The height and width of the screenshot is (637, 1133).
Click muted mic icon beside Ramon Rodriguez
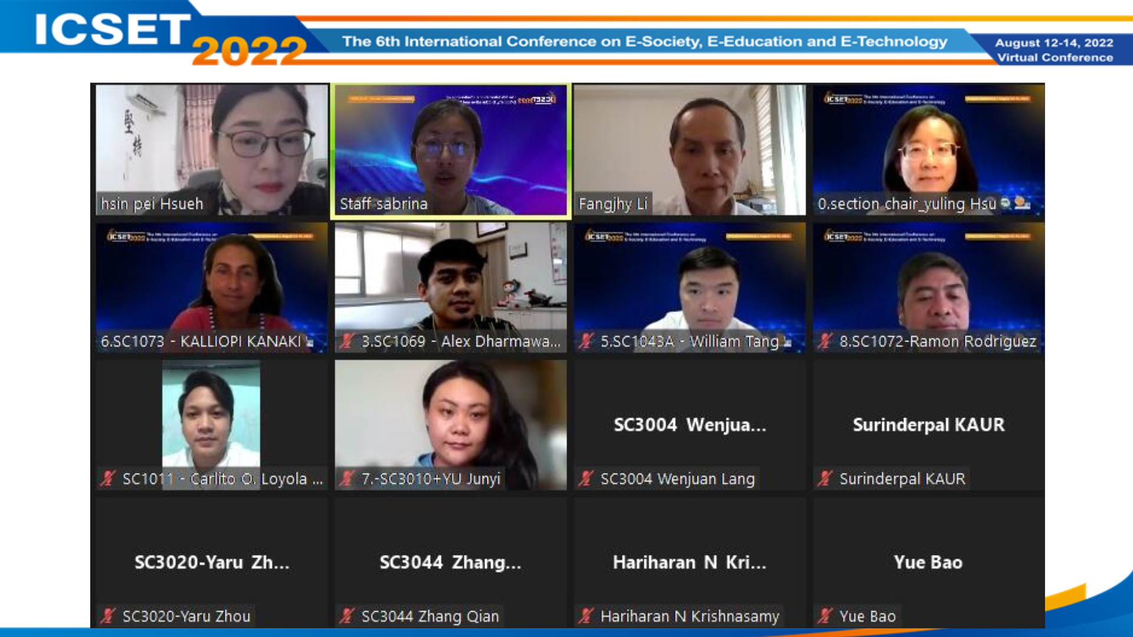(x=825, y=341)
